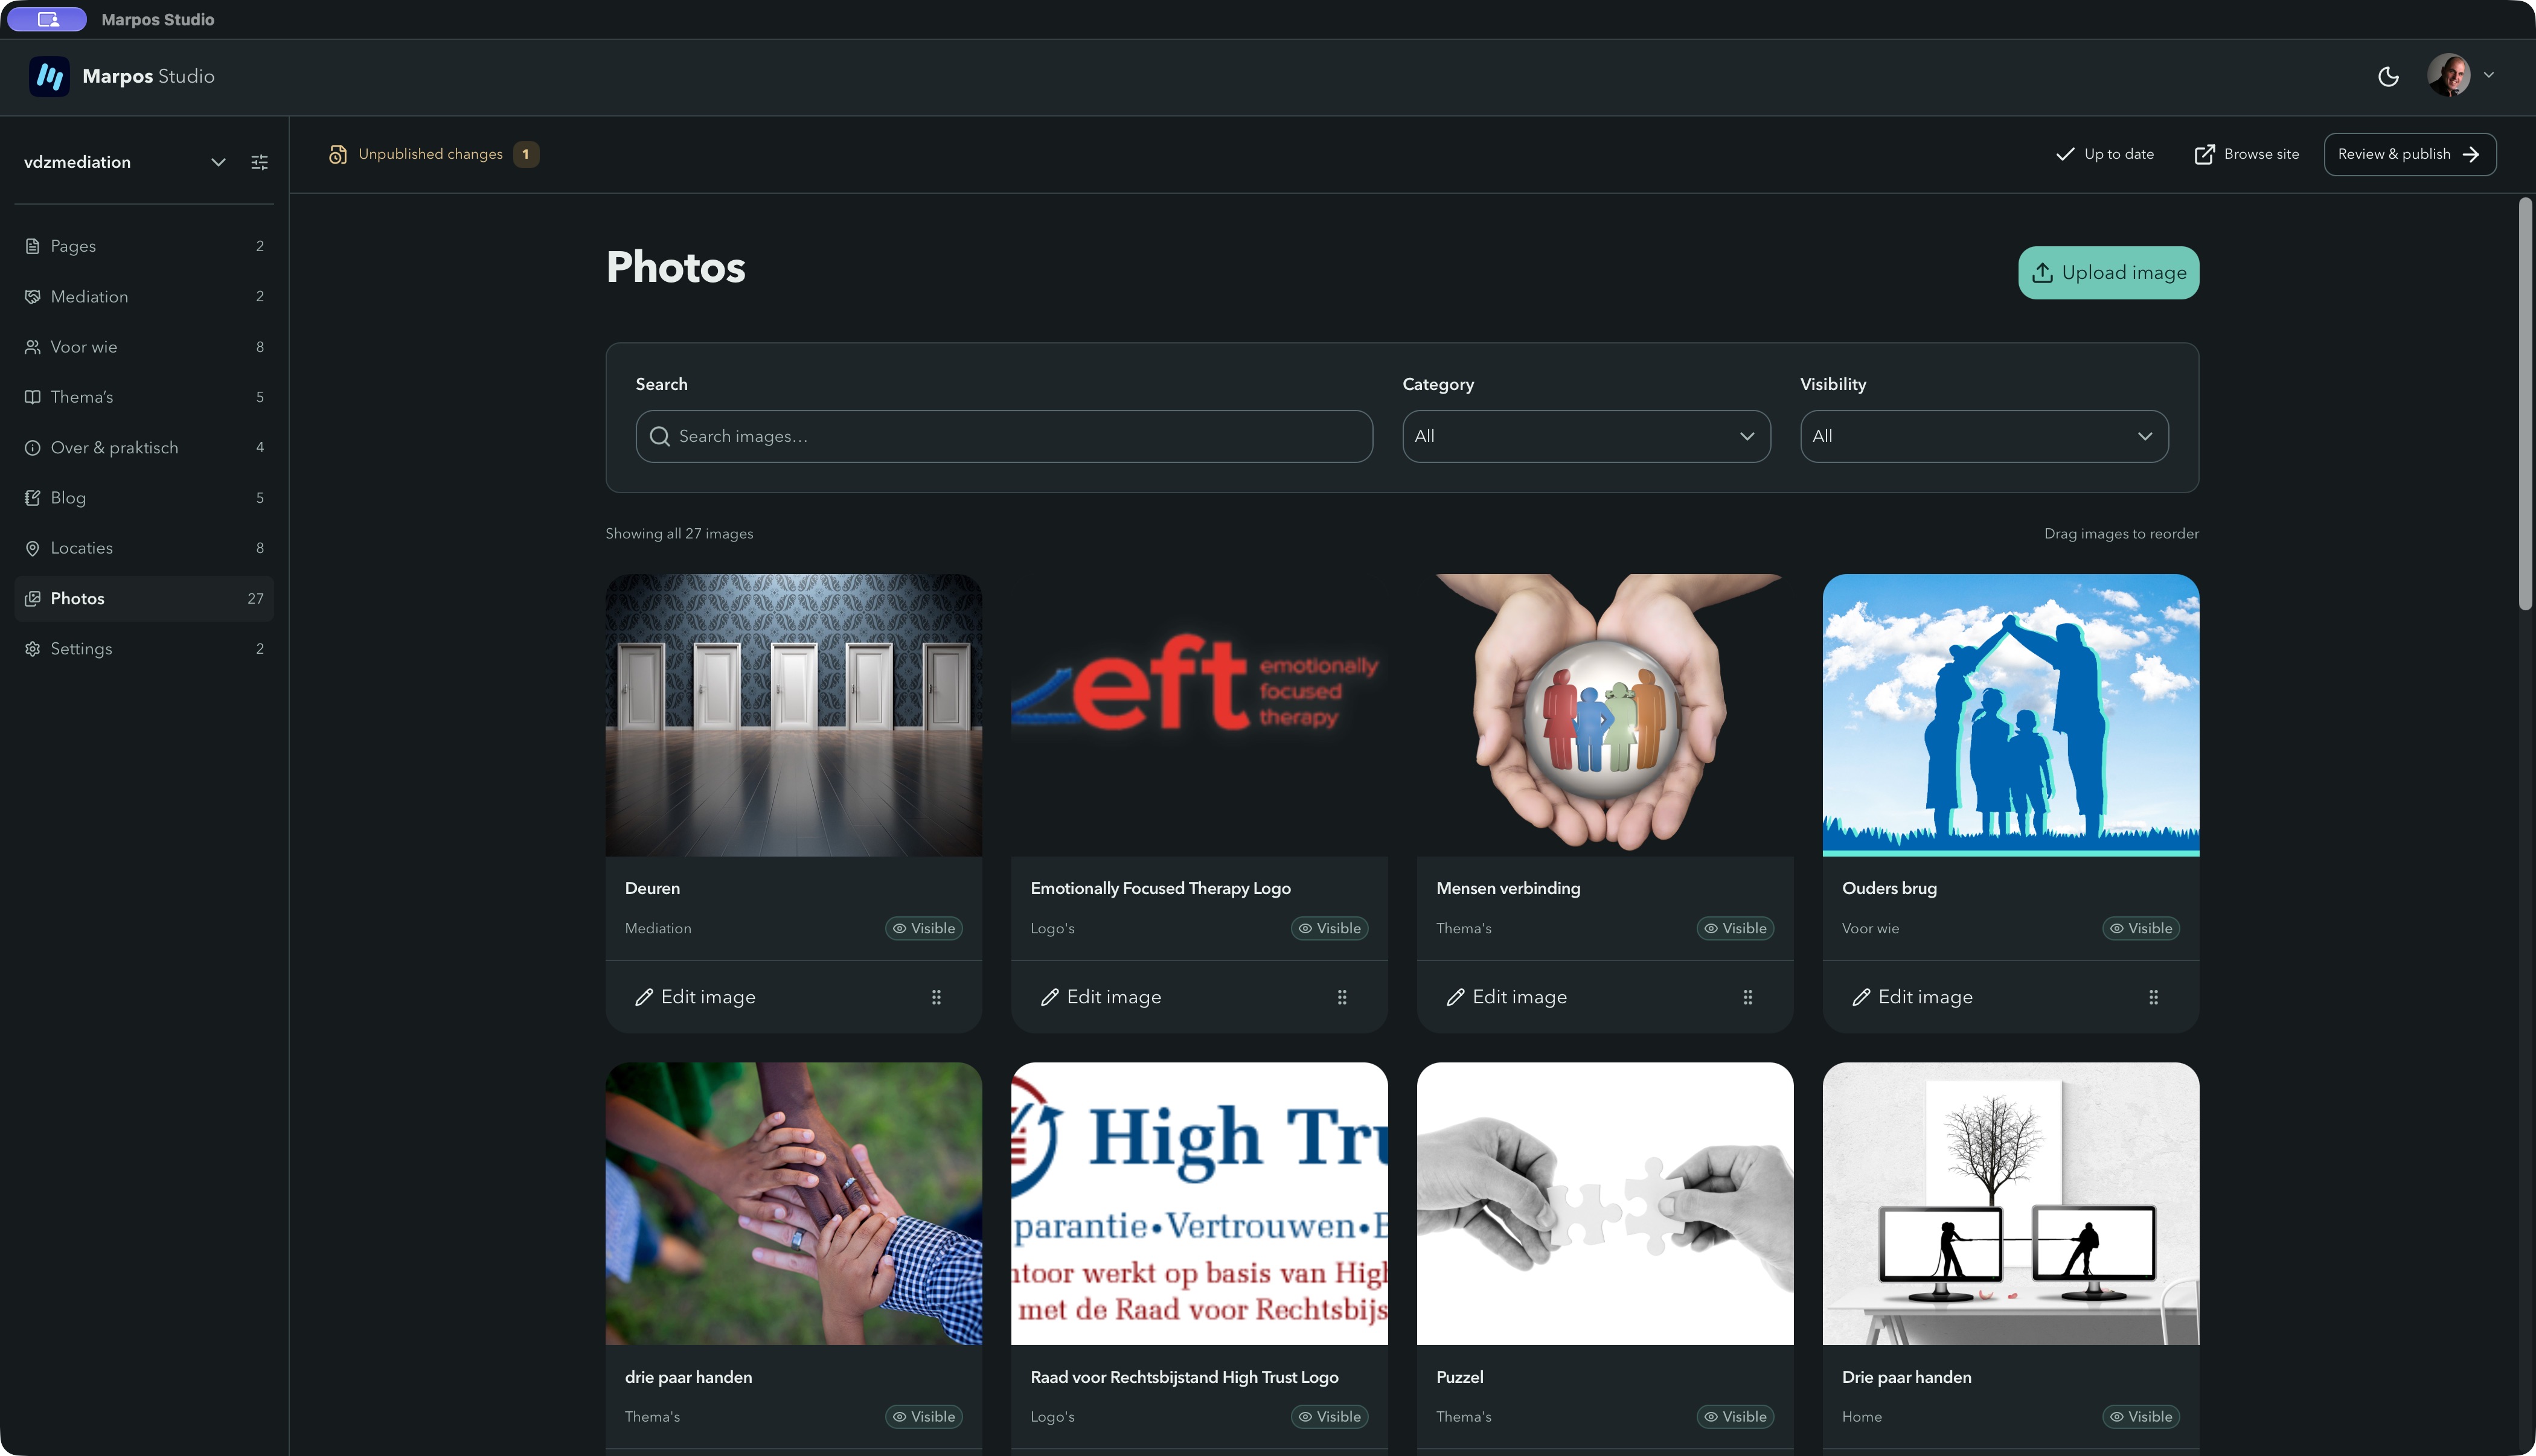Open Pages in the sidebar

point(144,246)
